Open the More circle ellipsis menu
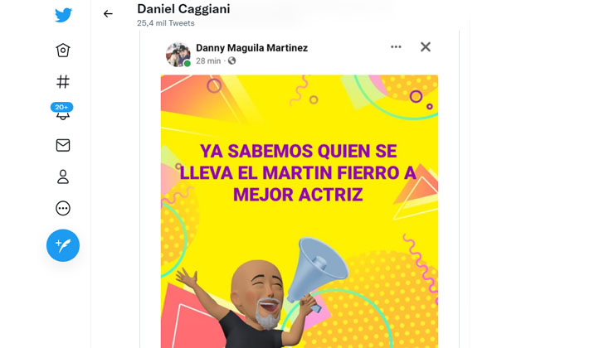The image size is (604, 348). coord(63,209)
